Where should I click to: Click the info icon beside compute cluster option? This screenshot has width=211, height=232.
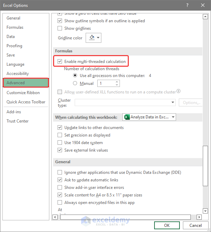click(178, 91)
